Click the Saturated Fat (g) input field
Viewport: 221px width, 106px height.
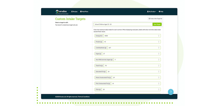(134, 72)
